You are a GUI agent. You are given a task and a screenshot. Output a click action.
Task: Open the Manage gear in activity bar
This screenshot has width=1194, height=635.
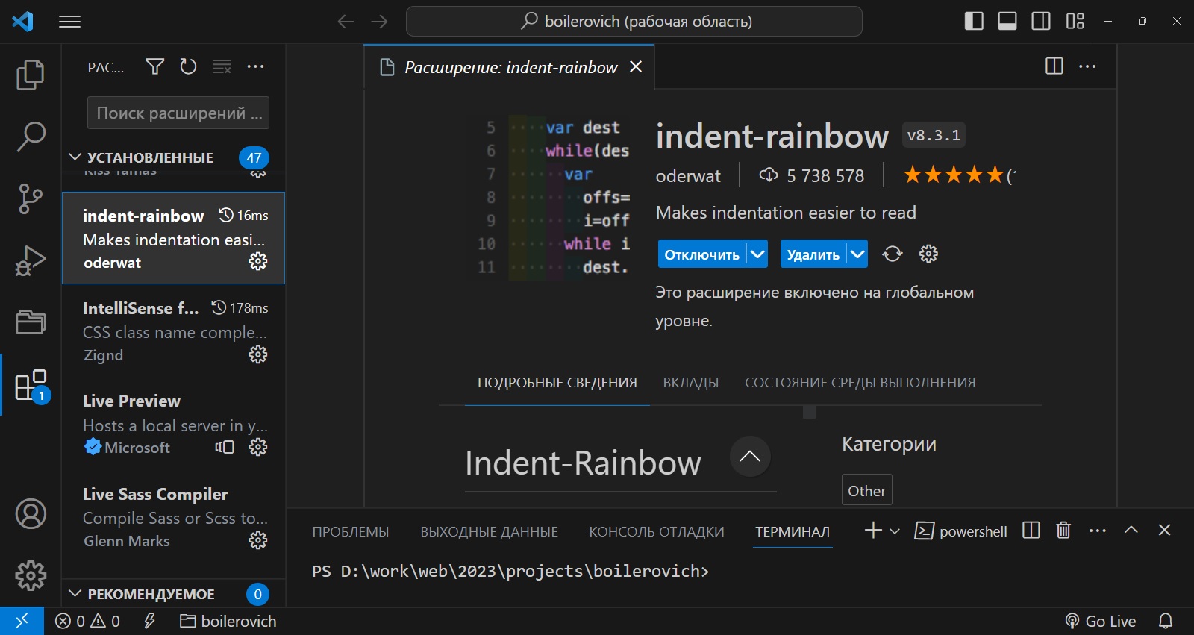coord(31,575)
